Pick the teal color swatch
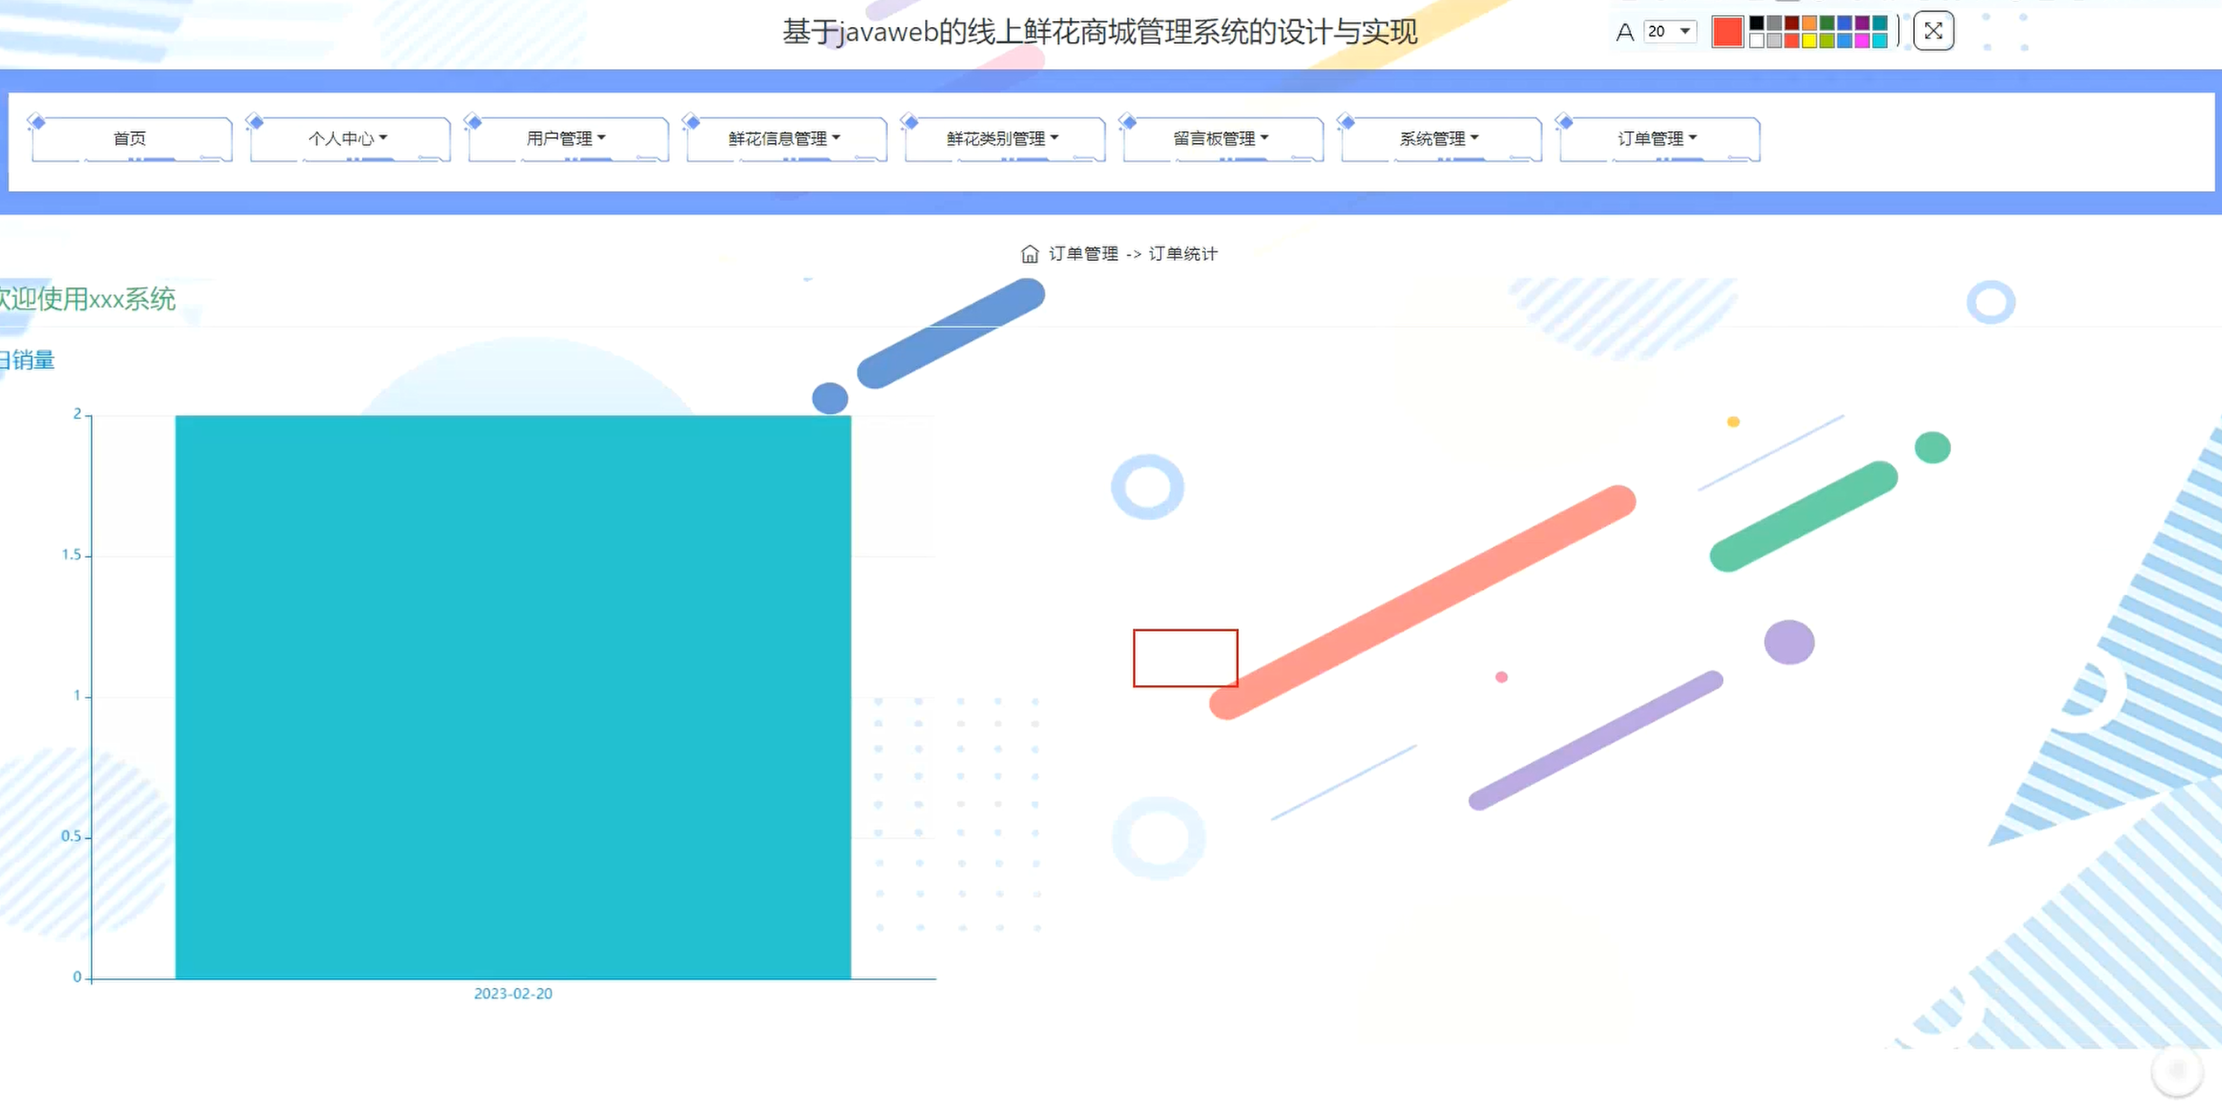 [1880, 24]
